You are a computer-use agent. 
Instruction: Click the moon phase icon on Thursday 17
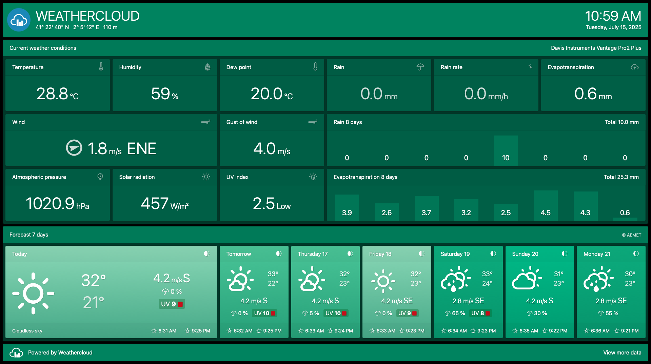350,254
